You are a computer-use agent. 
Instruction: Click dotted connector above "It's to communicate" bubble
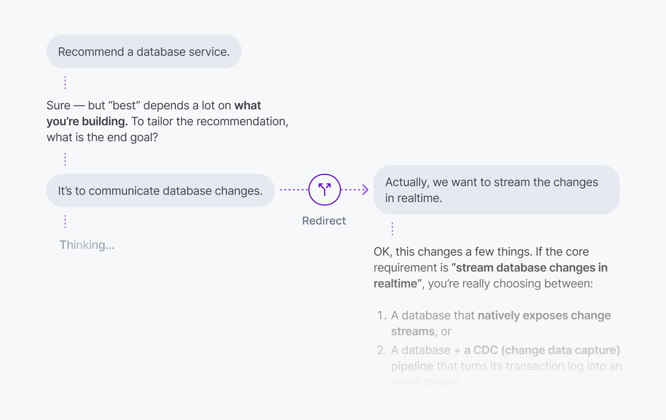click(x=65, y=159)
